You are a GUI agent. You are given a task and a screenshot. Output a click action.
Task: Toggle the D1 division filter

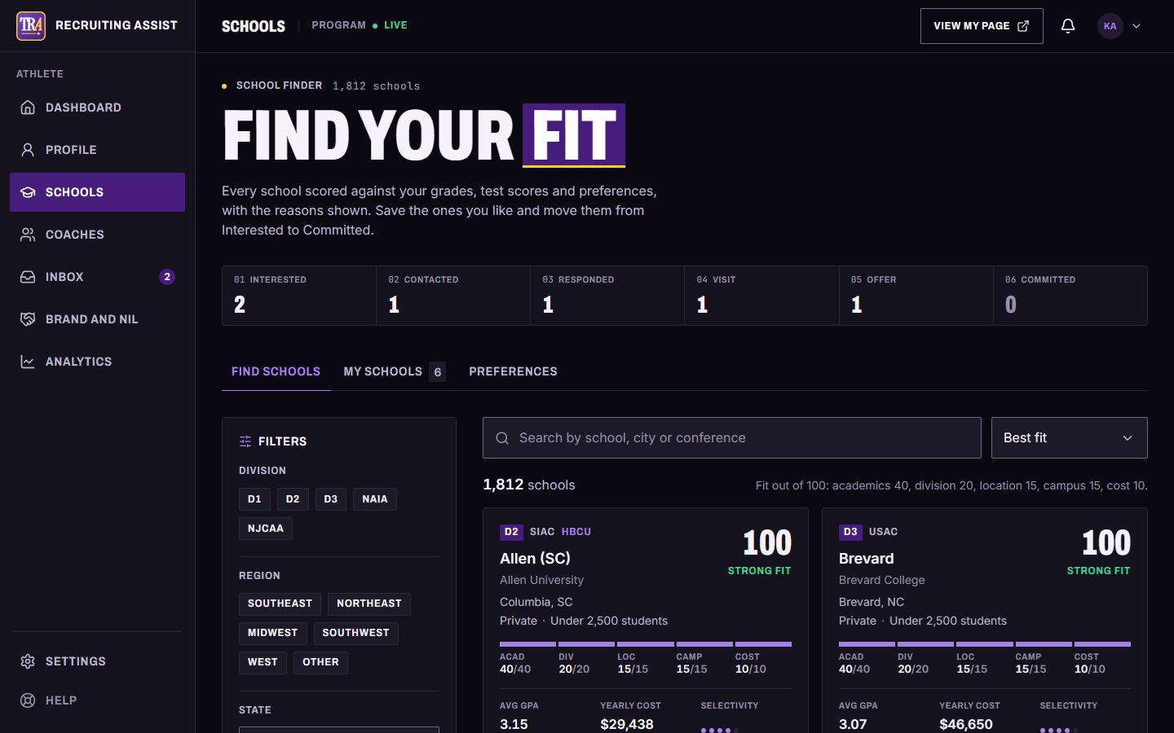pyautogui.click(x=254, y=499)
